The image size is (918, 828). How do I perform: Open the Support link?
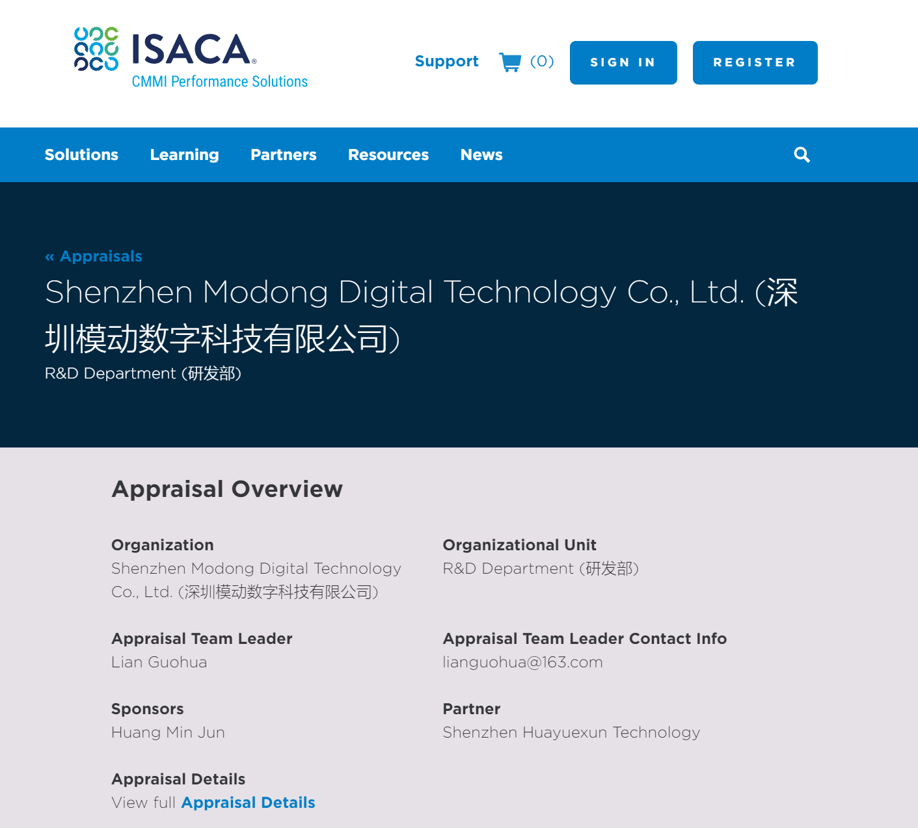[x=446, y=61]
